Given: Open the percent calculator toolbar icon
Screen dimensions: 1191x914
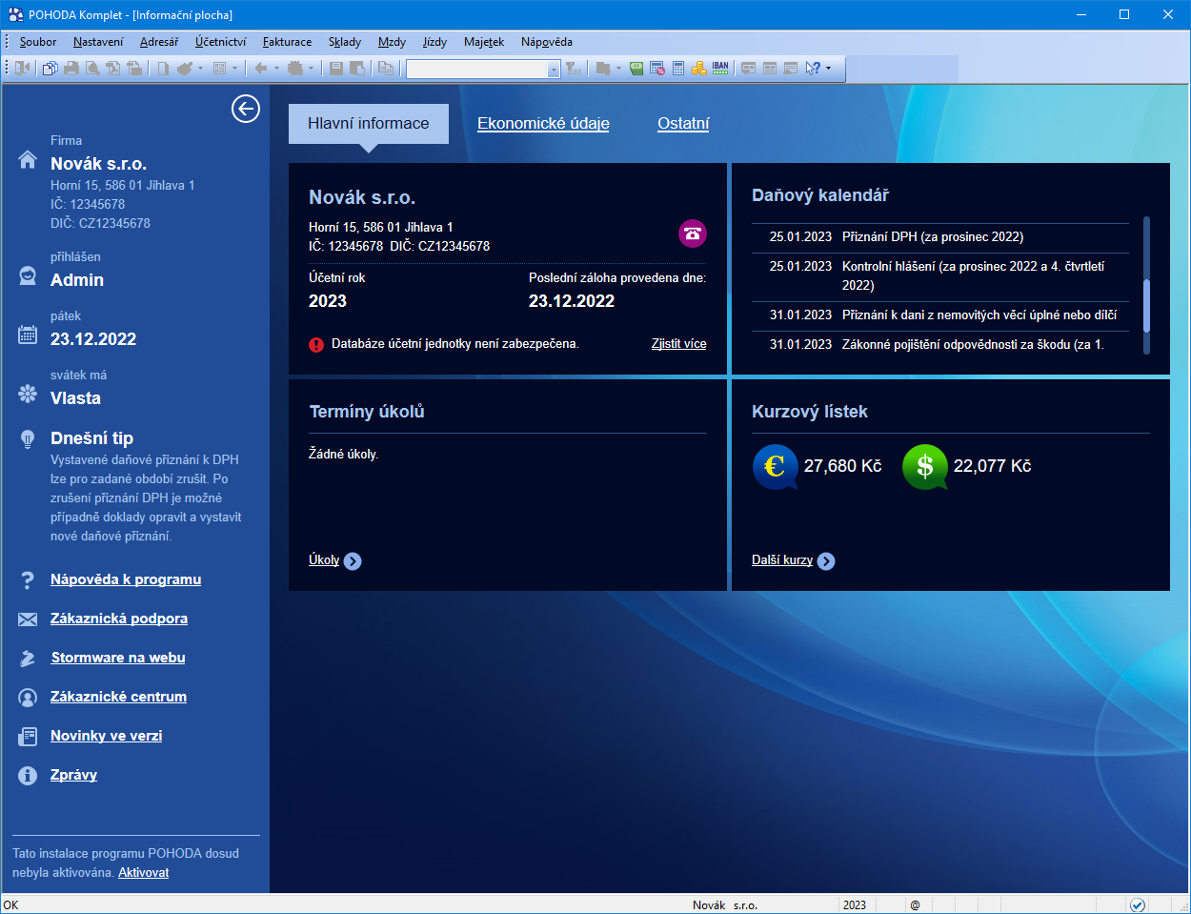Looking at the screenshot, I should click(657, 68).
